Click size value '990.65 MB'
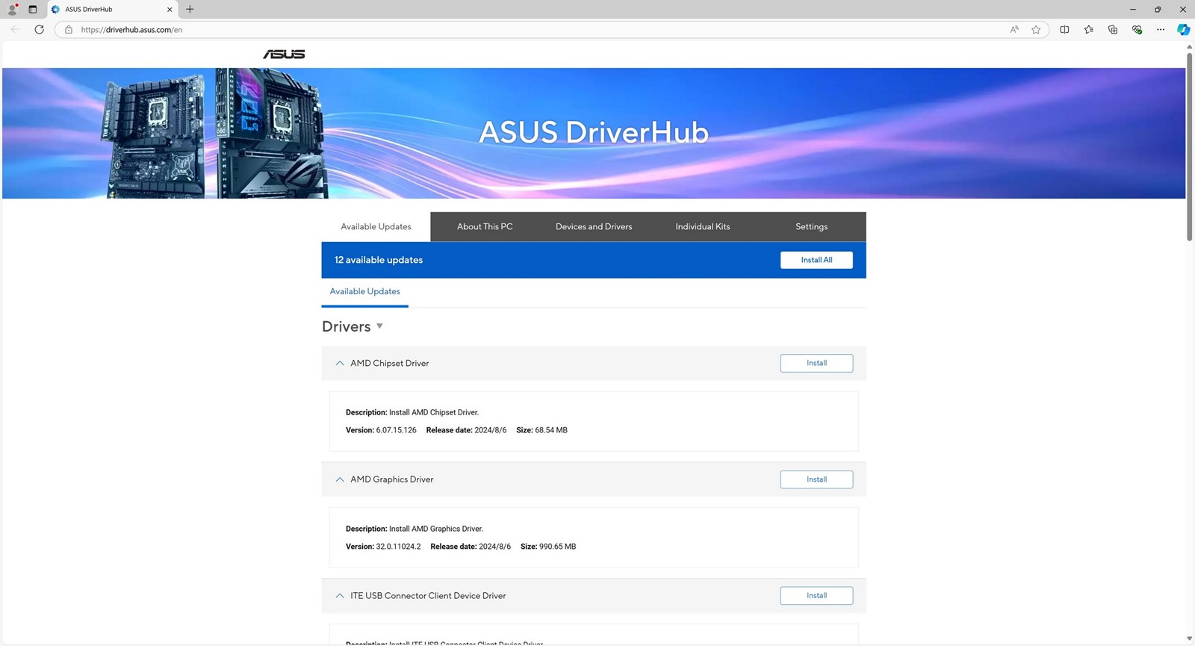 [x=557, y=547]
